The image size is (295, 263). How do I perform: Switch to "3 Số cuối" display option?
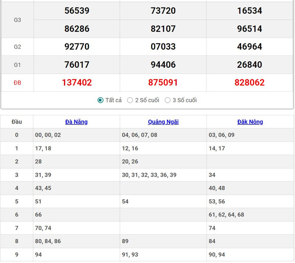[x=168, y=100]
